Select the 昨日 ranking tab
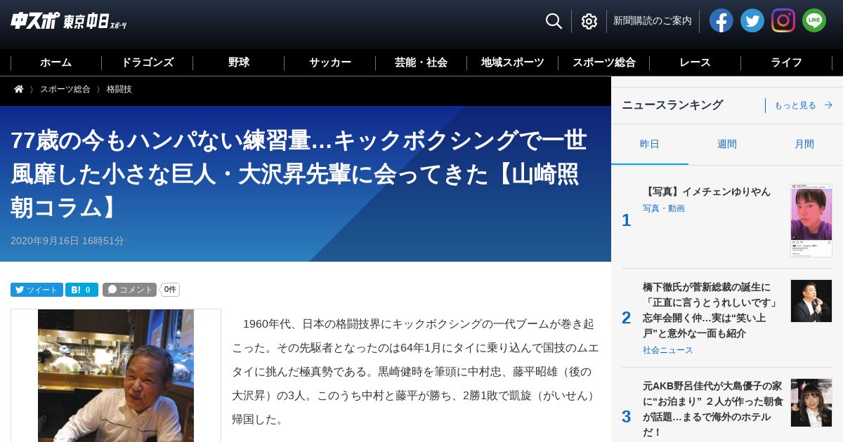Screen dimensions: 843x442 (650, 145)
